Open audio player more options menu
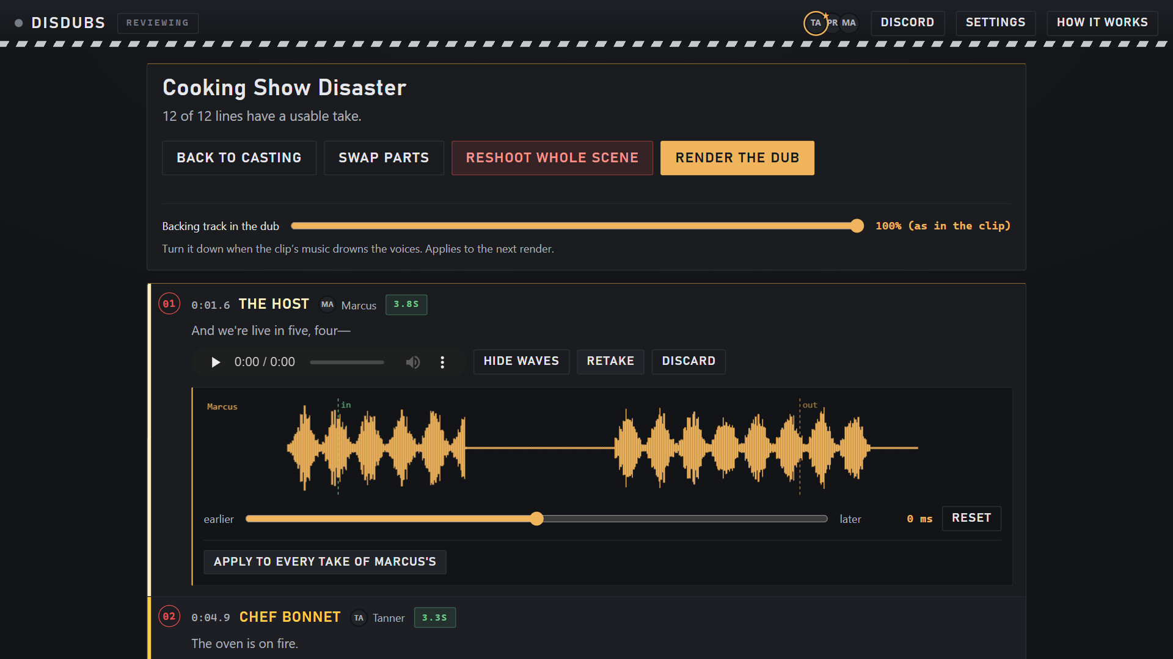 point(442,362)
